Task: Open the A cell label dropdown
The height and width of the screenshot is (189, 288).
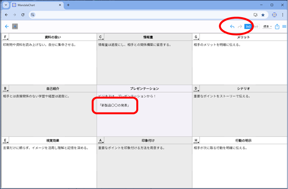Action: tap(100, 141)
